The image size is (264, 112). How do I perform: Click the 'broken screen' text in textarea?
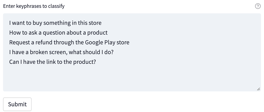(x=49, y=52)
